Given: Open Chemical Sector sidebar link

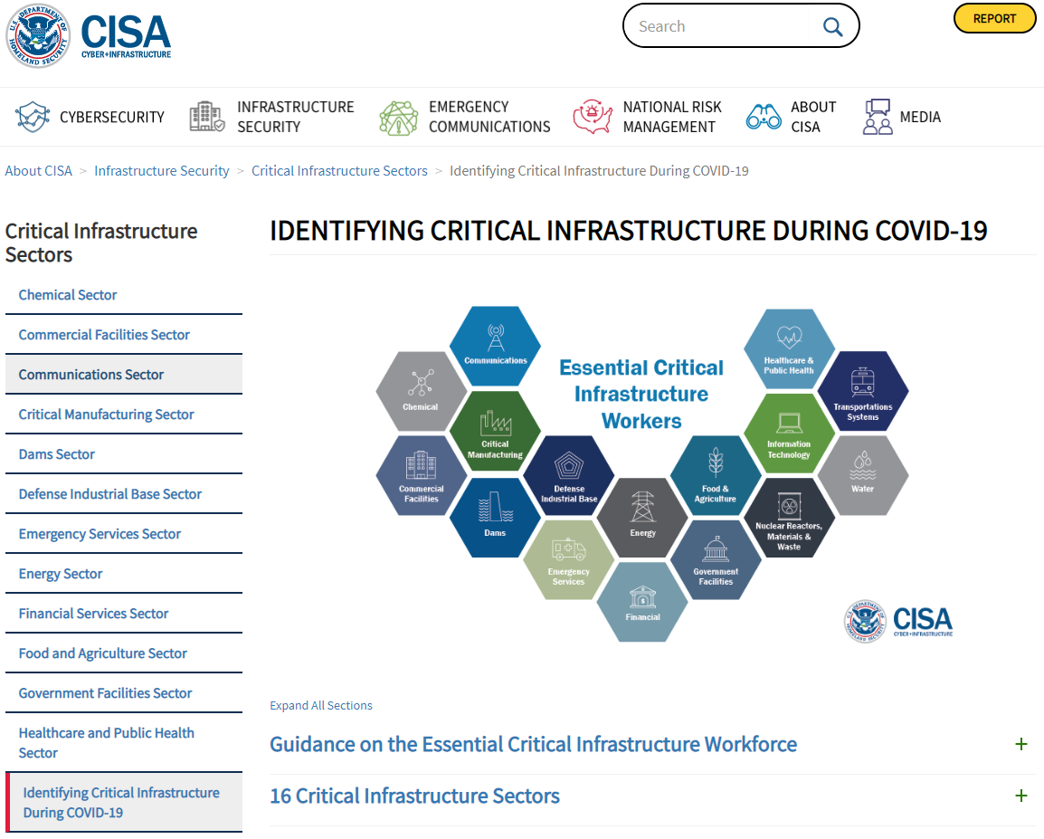Looking at the screenshot, I should [x=67, y=295].
